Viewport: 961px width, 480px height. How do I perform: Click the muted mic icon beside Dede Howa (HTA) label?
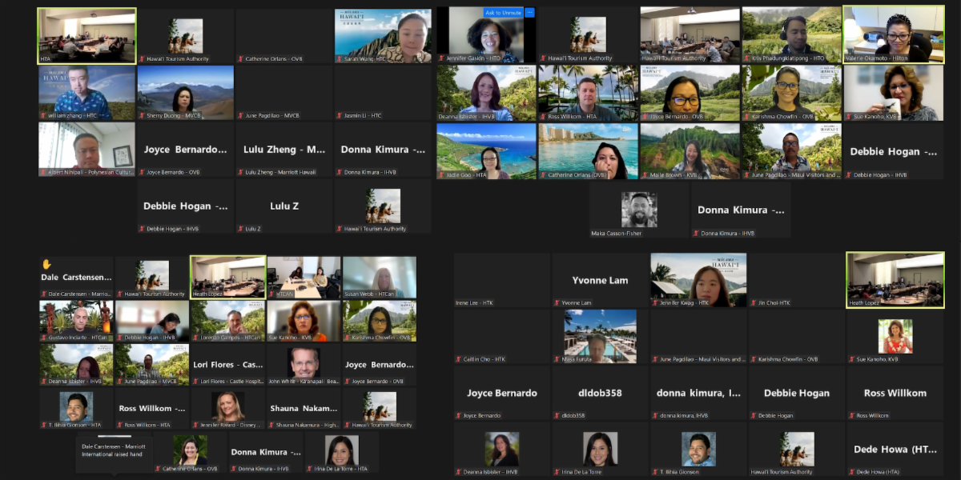point(851,472)
